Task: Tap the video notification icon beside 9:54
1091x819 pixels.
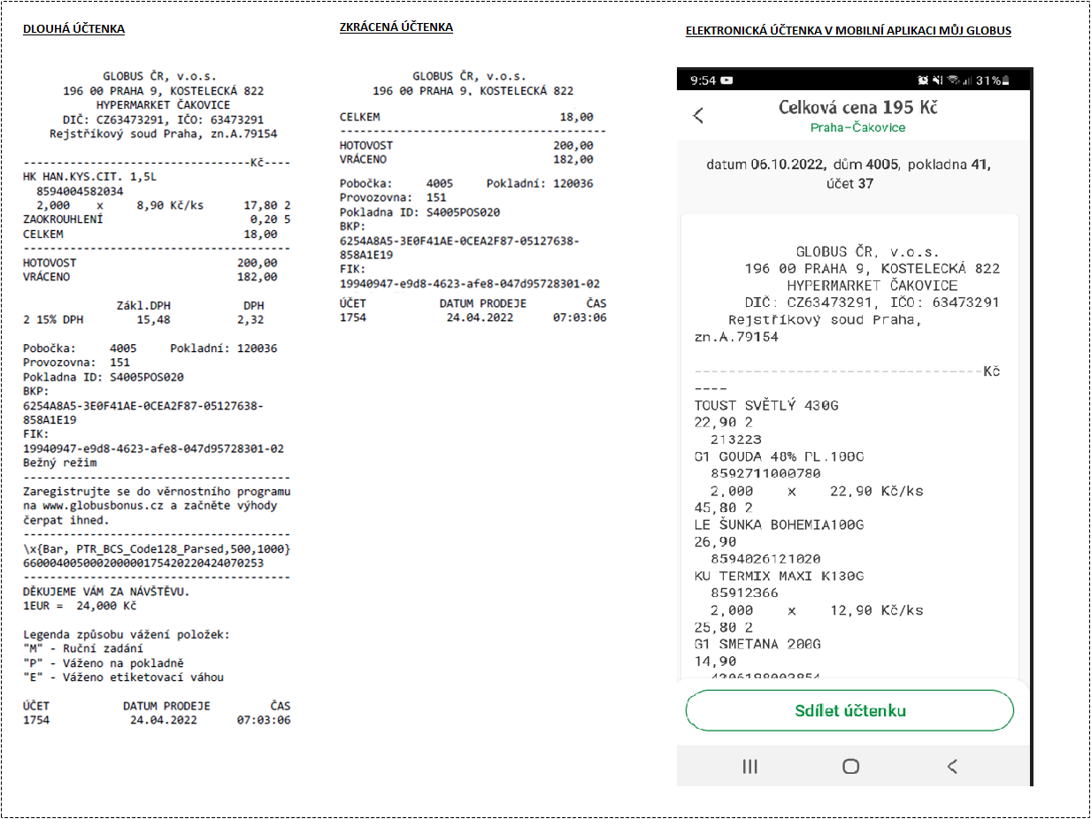Action: (726, 80)
